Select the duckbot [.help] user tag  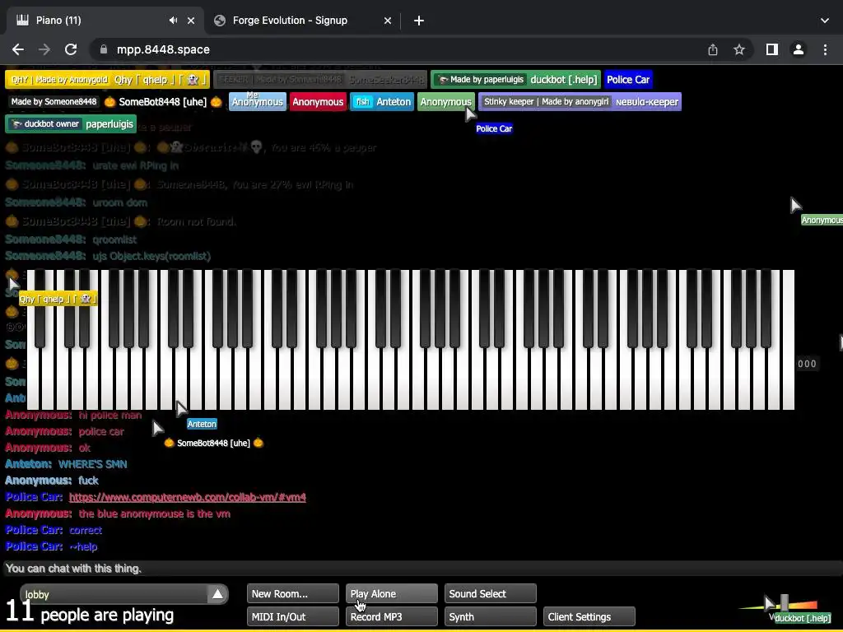(516, 80)
